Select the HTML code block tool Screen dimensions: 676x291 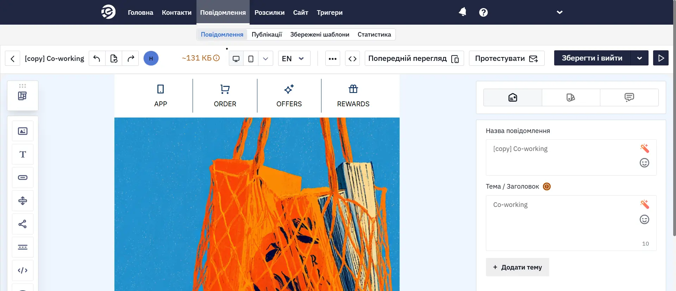coord(23,271)
